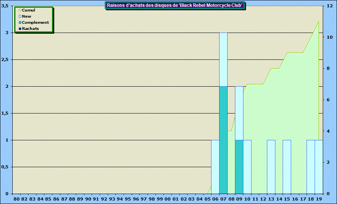The height and width of the screenshot is (204, 337).
Task: Select the teal Complement bar for year 07
Action: click(223, 140)
